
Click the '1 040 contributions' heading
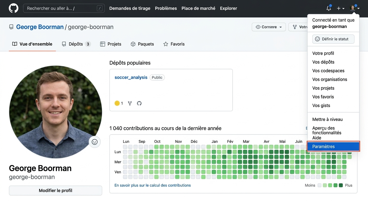click(x=165, y=128)
